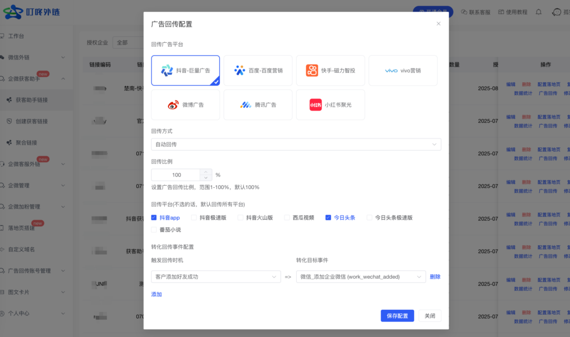The width and height of the screenshot is (570, 337).
Task: Uncheck the 抖音app checkbox
Action: (154, 218)
